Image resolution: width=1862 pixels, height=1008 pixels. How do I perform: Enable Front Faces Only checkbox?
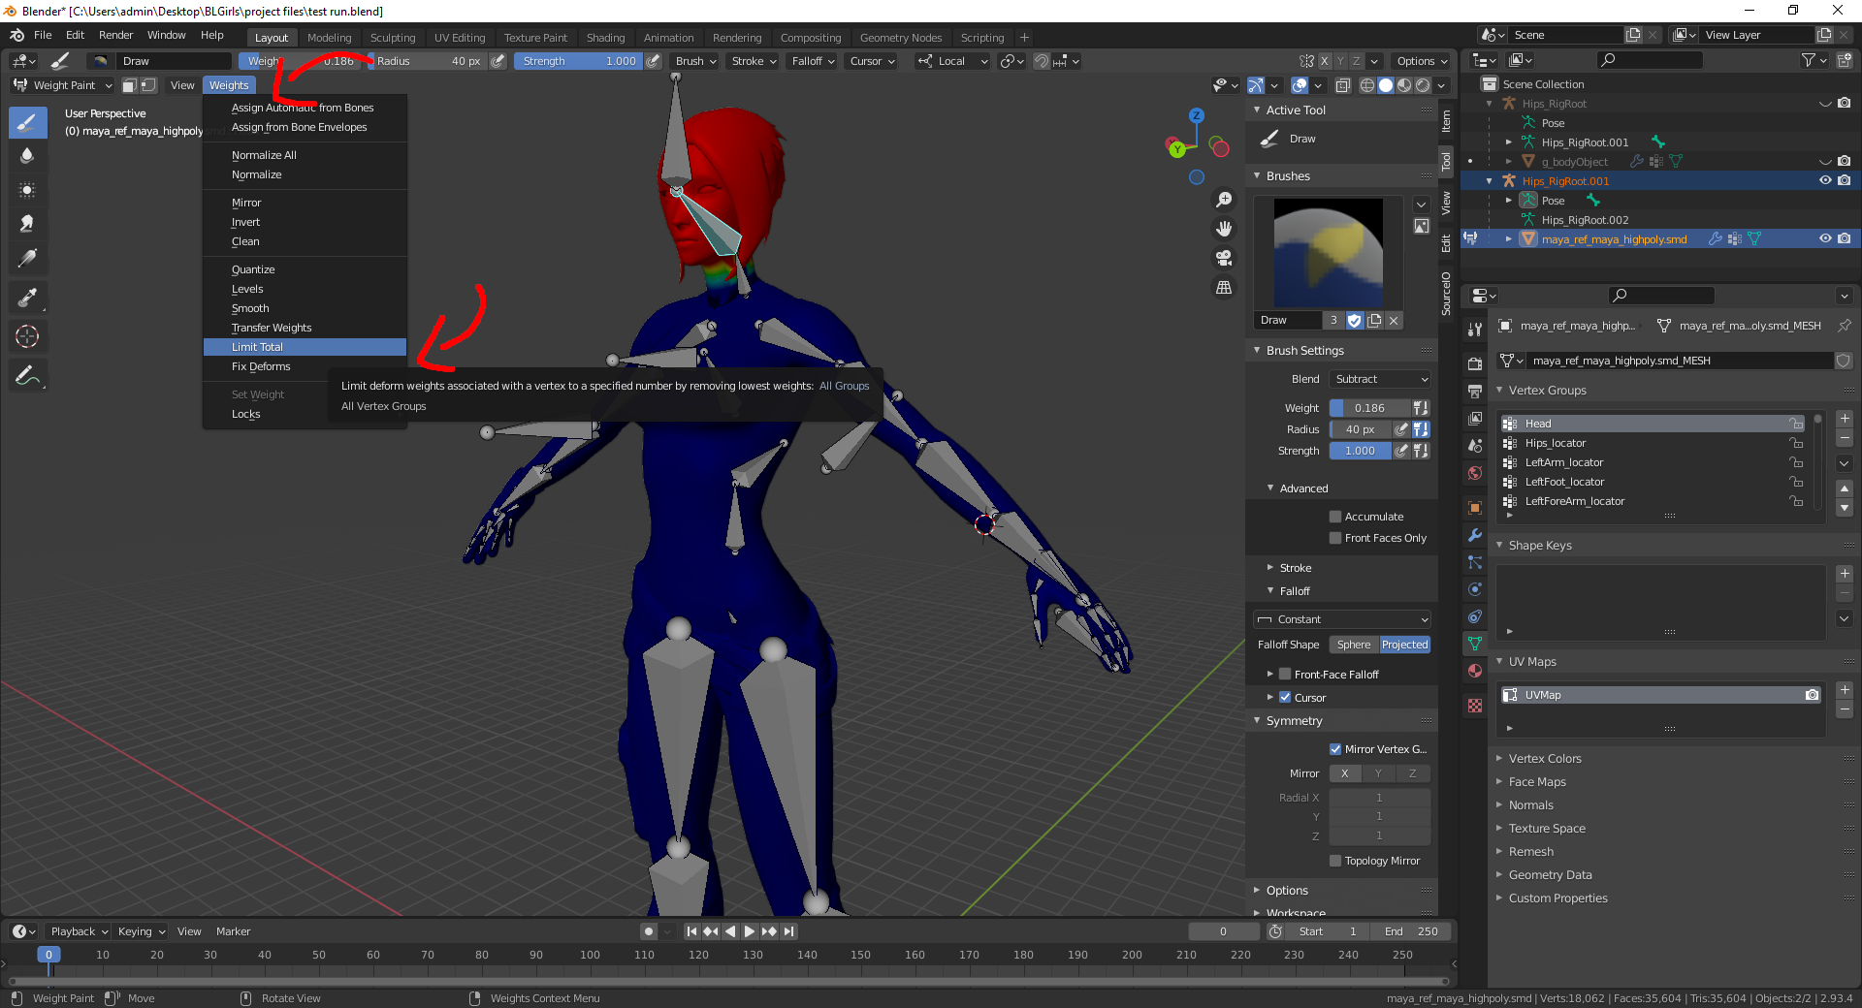(x=1335, y=538)
